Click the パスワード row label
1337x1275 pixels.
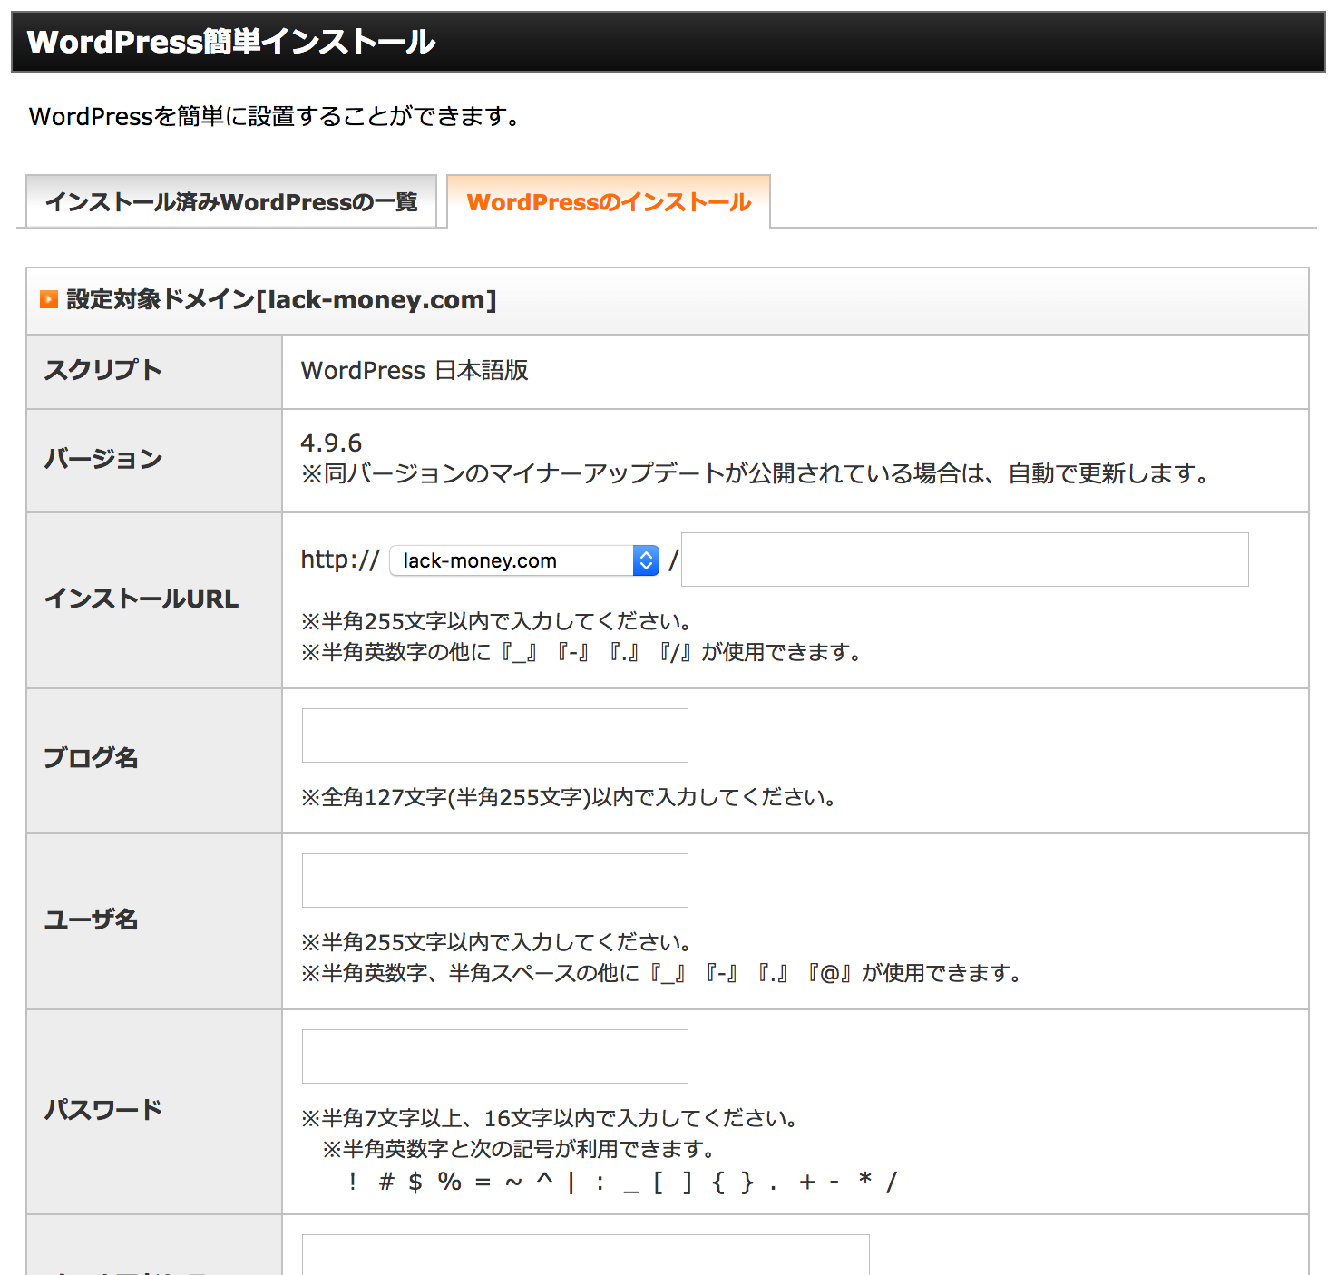pos(103,1109)
